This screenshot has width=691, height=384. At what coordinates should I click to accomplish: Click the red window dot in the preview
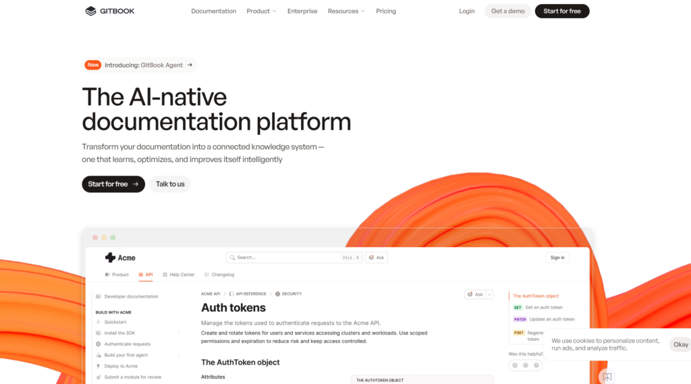coord(95,238)
